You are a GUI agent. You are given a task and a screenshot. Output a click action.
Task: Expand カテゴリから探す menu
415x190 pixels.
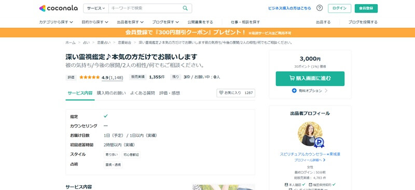point(56,22)
